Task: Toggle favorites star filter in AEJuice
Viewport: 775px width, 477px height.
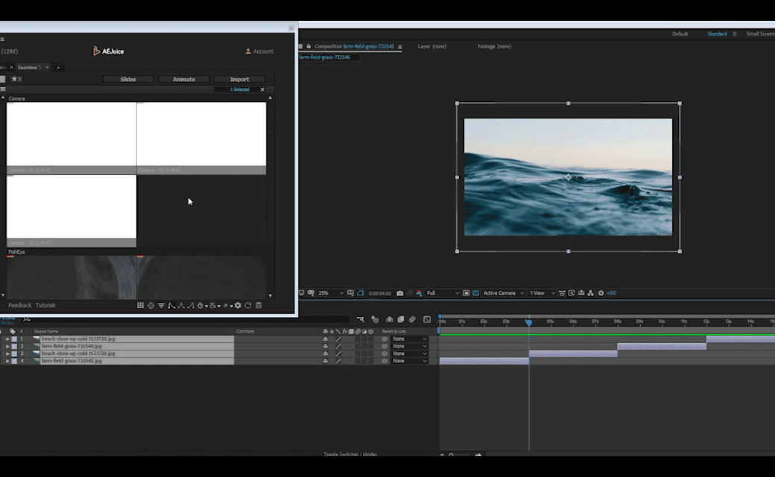Action: point(16,79)
